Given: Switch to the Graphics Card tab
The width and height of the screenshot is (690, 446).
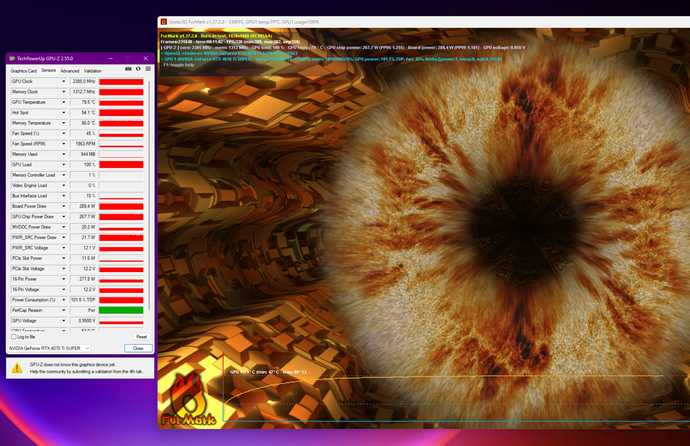Looking at the screenshot, I should [x=23, y=71].
